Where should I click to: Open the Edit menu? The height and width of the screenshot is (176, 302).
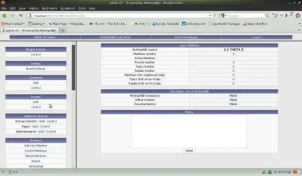(13, 8)
